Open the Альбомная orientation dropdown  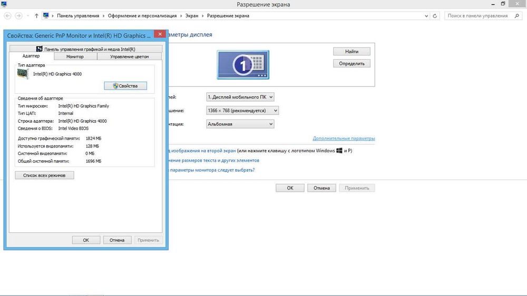click(x=240, y=124)
